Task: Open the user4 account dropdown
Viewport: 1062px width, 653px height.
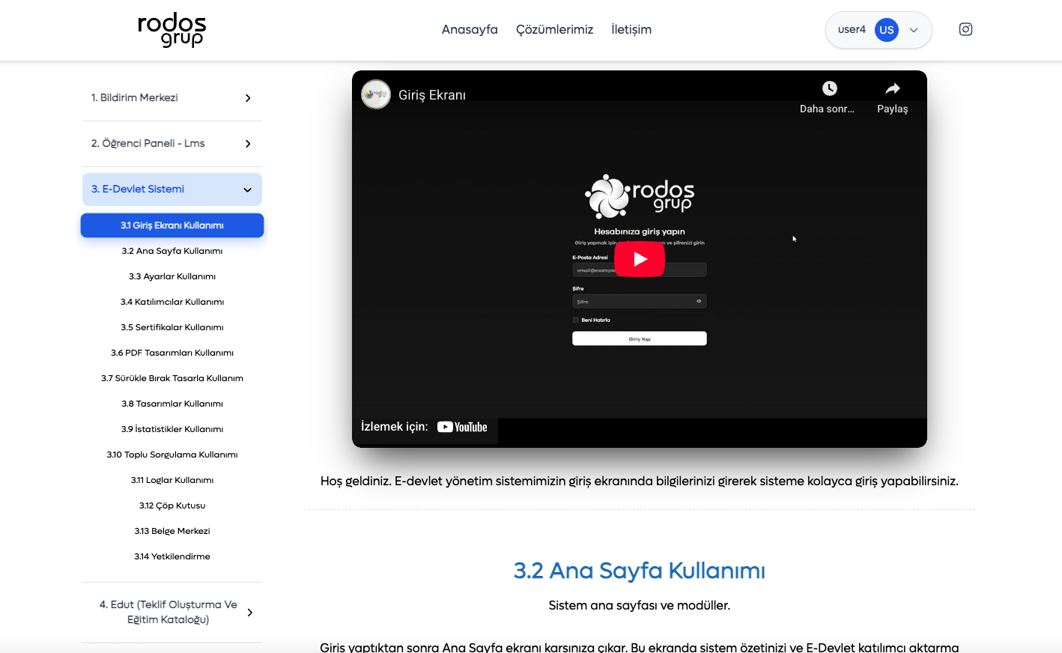Action: pyautogui.click(x=913, y=30)
